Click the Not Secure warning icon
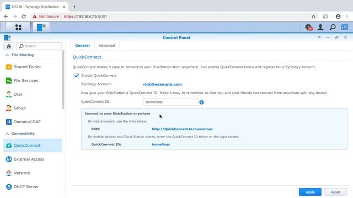Screen dimensions: 353x198 pos(35,16)
